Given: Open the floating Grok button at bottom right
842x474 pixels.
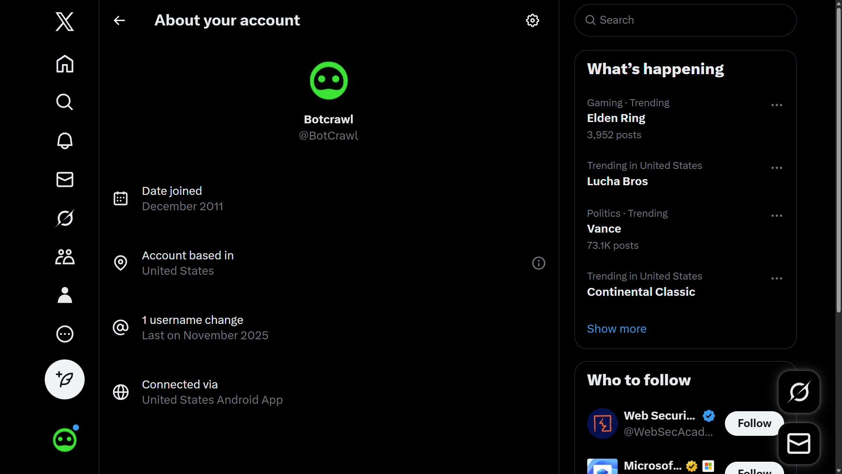Looking at the screenshot, I should pos(798,391).
